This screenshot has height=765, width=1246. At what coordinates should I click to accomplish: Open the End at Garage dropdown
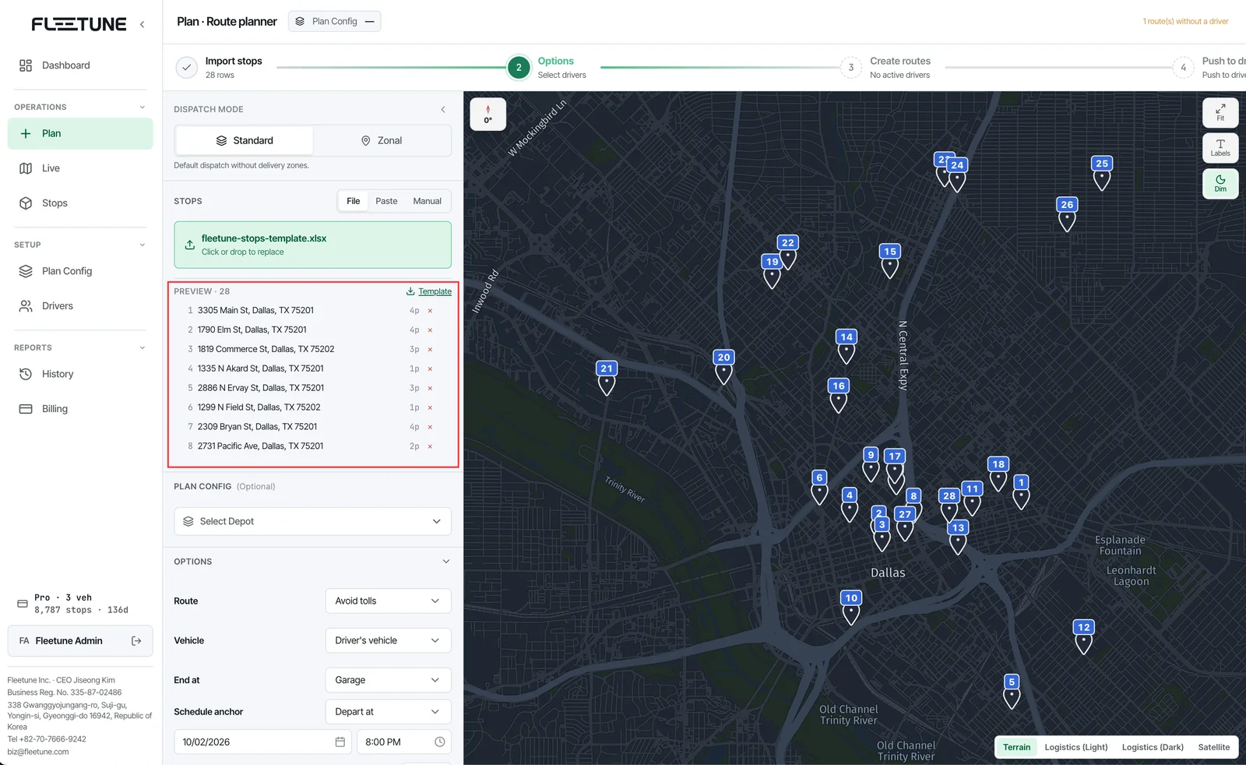pyautogui.click(x=388, y=680)
